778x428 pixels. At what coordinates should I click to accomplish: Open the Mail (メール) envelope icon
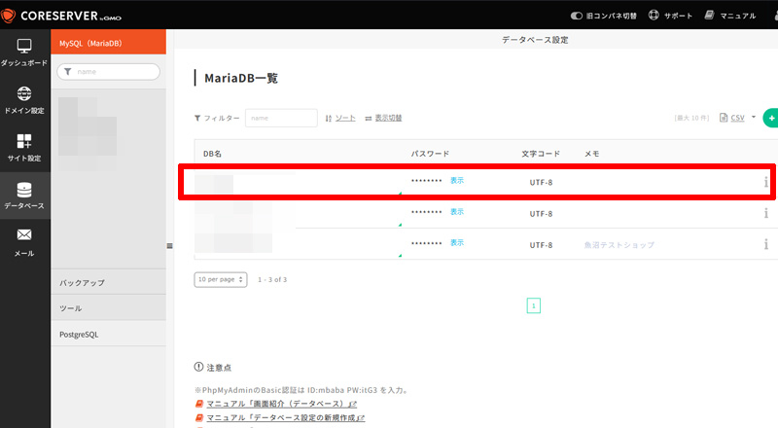point(24,241)
